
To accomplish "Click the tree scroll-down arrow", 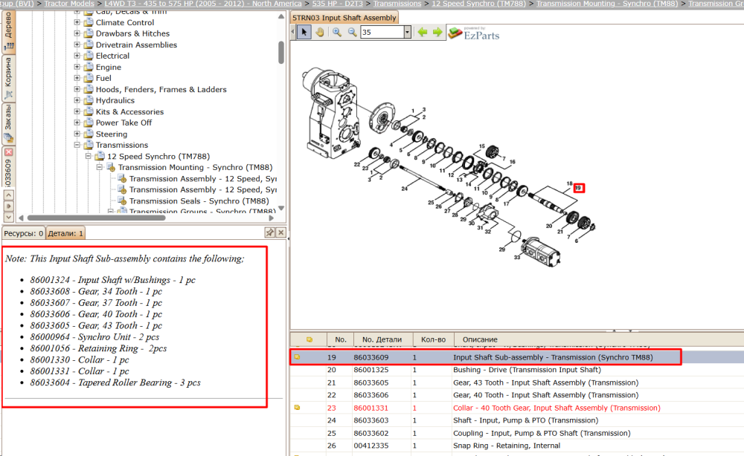I will coord(281,208).
